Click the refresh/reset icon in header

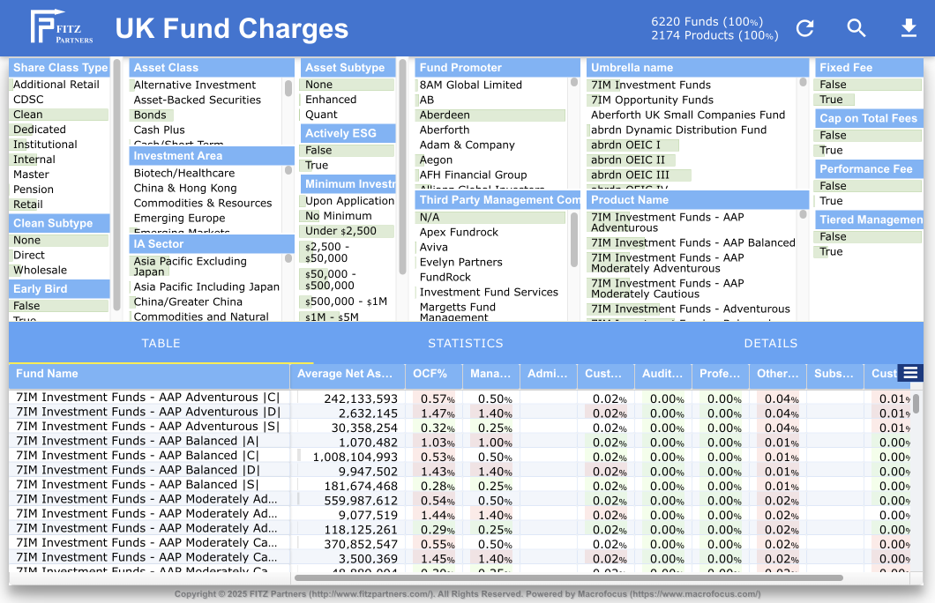click(804, 28)
